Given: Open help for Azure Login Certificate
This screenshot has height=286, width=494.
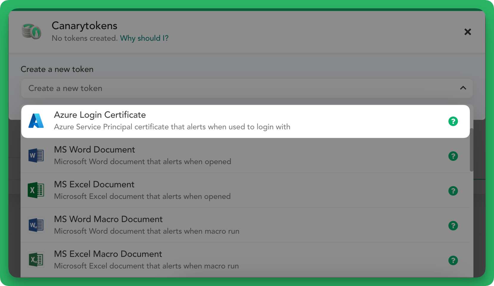Looking at the screenshot, I should tap(453, 121).
